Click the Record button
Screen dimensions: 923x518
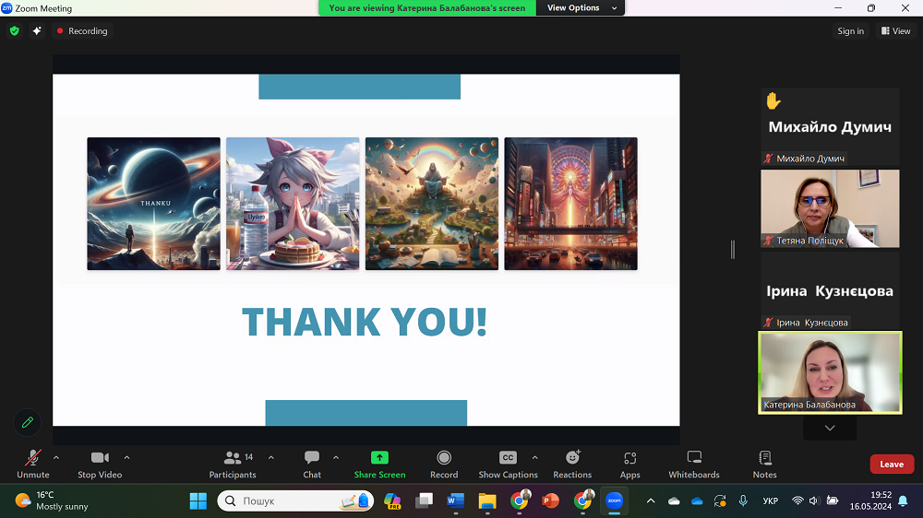click(444, 463)
